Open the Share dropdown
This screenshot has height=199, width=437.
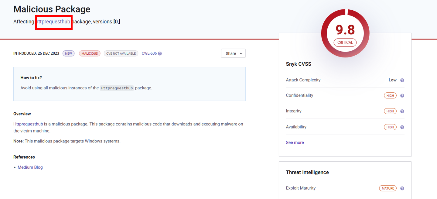pyautogui.click(x=233, y=53)
